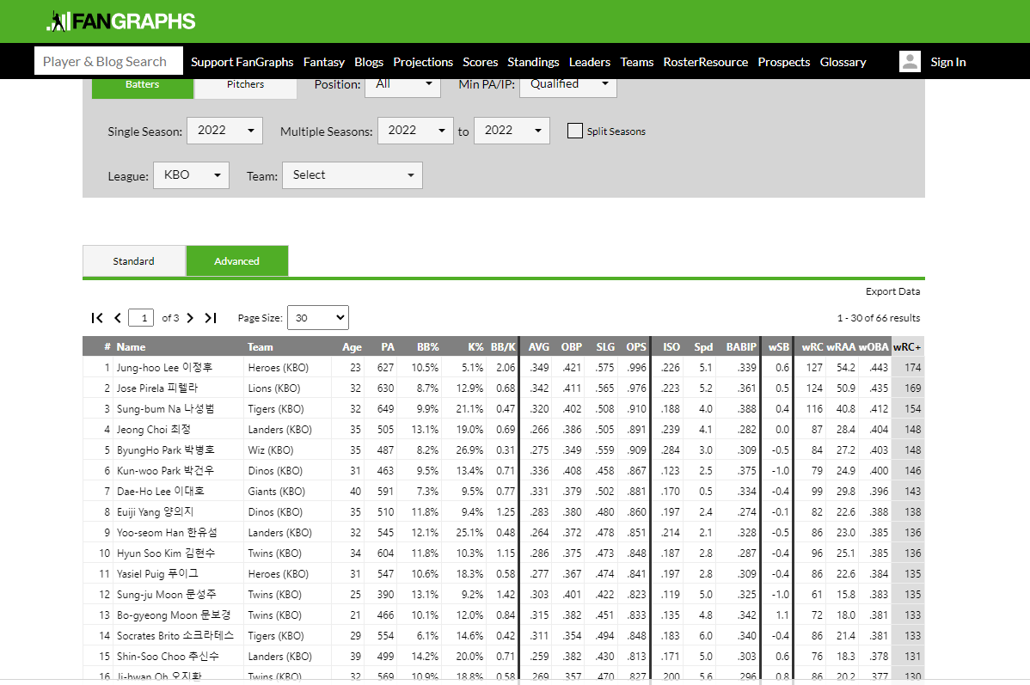Open the RosterResource menu
Image resolution: width=1030 pixels, height=685 pixels.
coord(706,62)
